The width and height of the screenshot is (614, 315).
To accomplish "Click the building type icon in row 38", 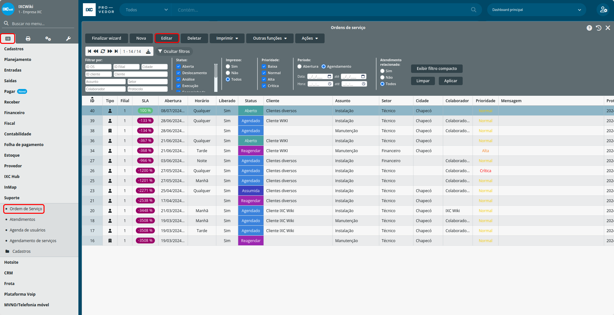I will point(110,131).
